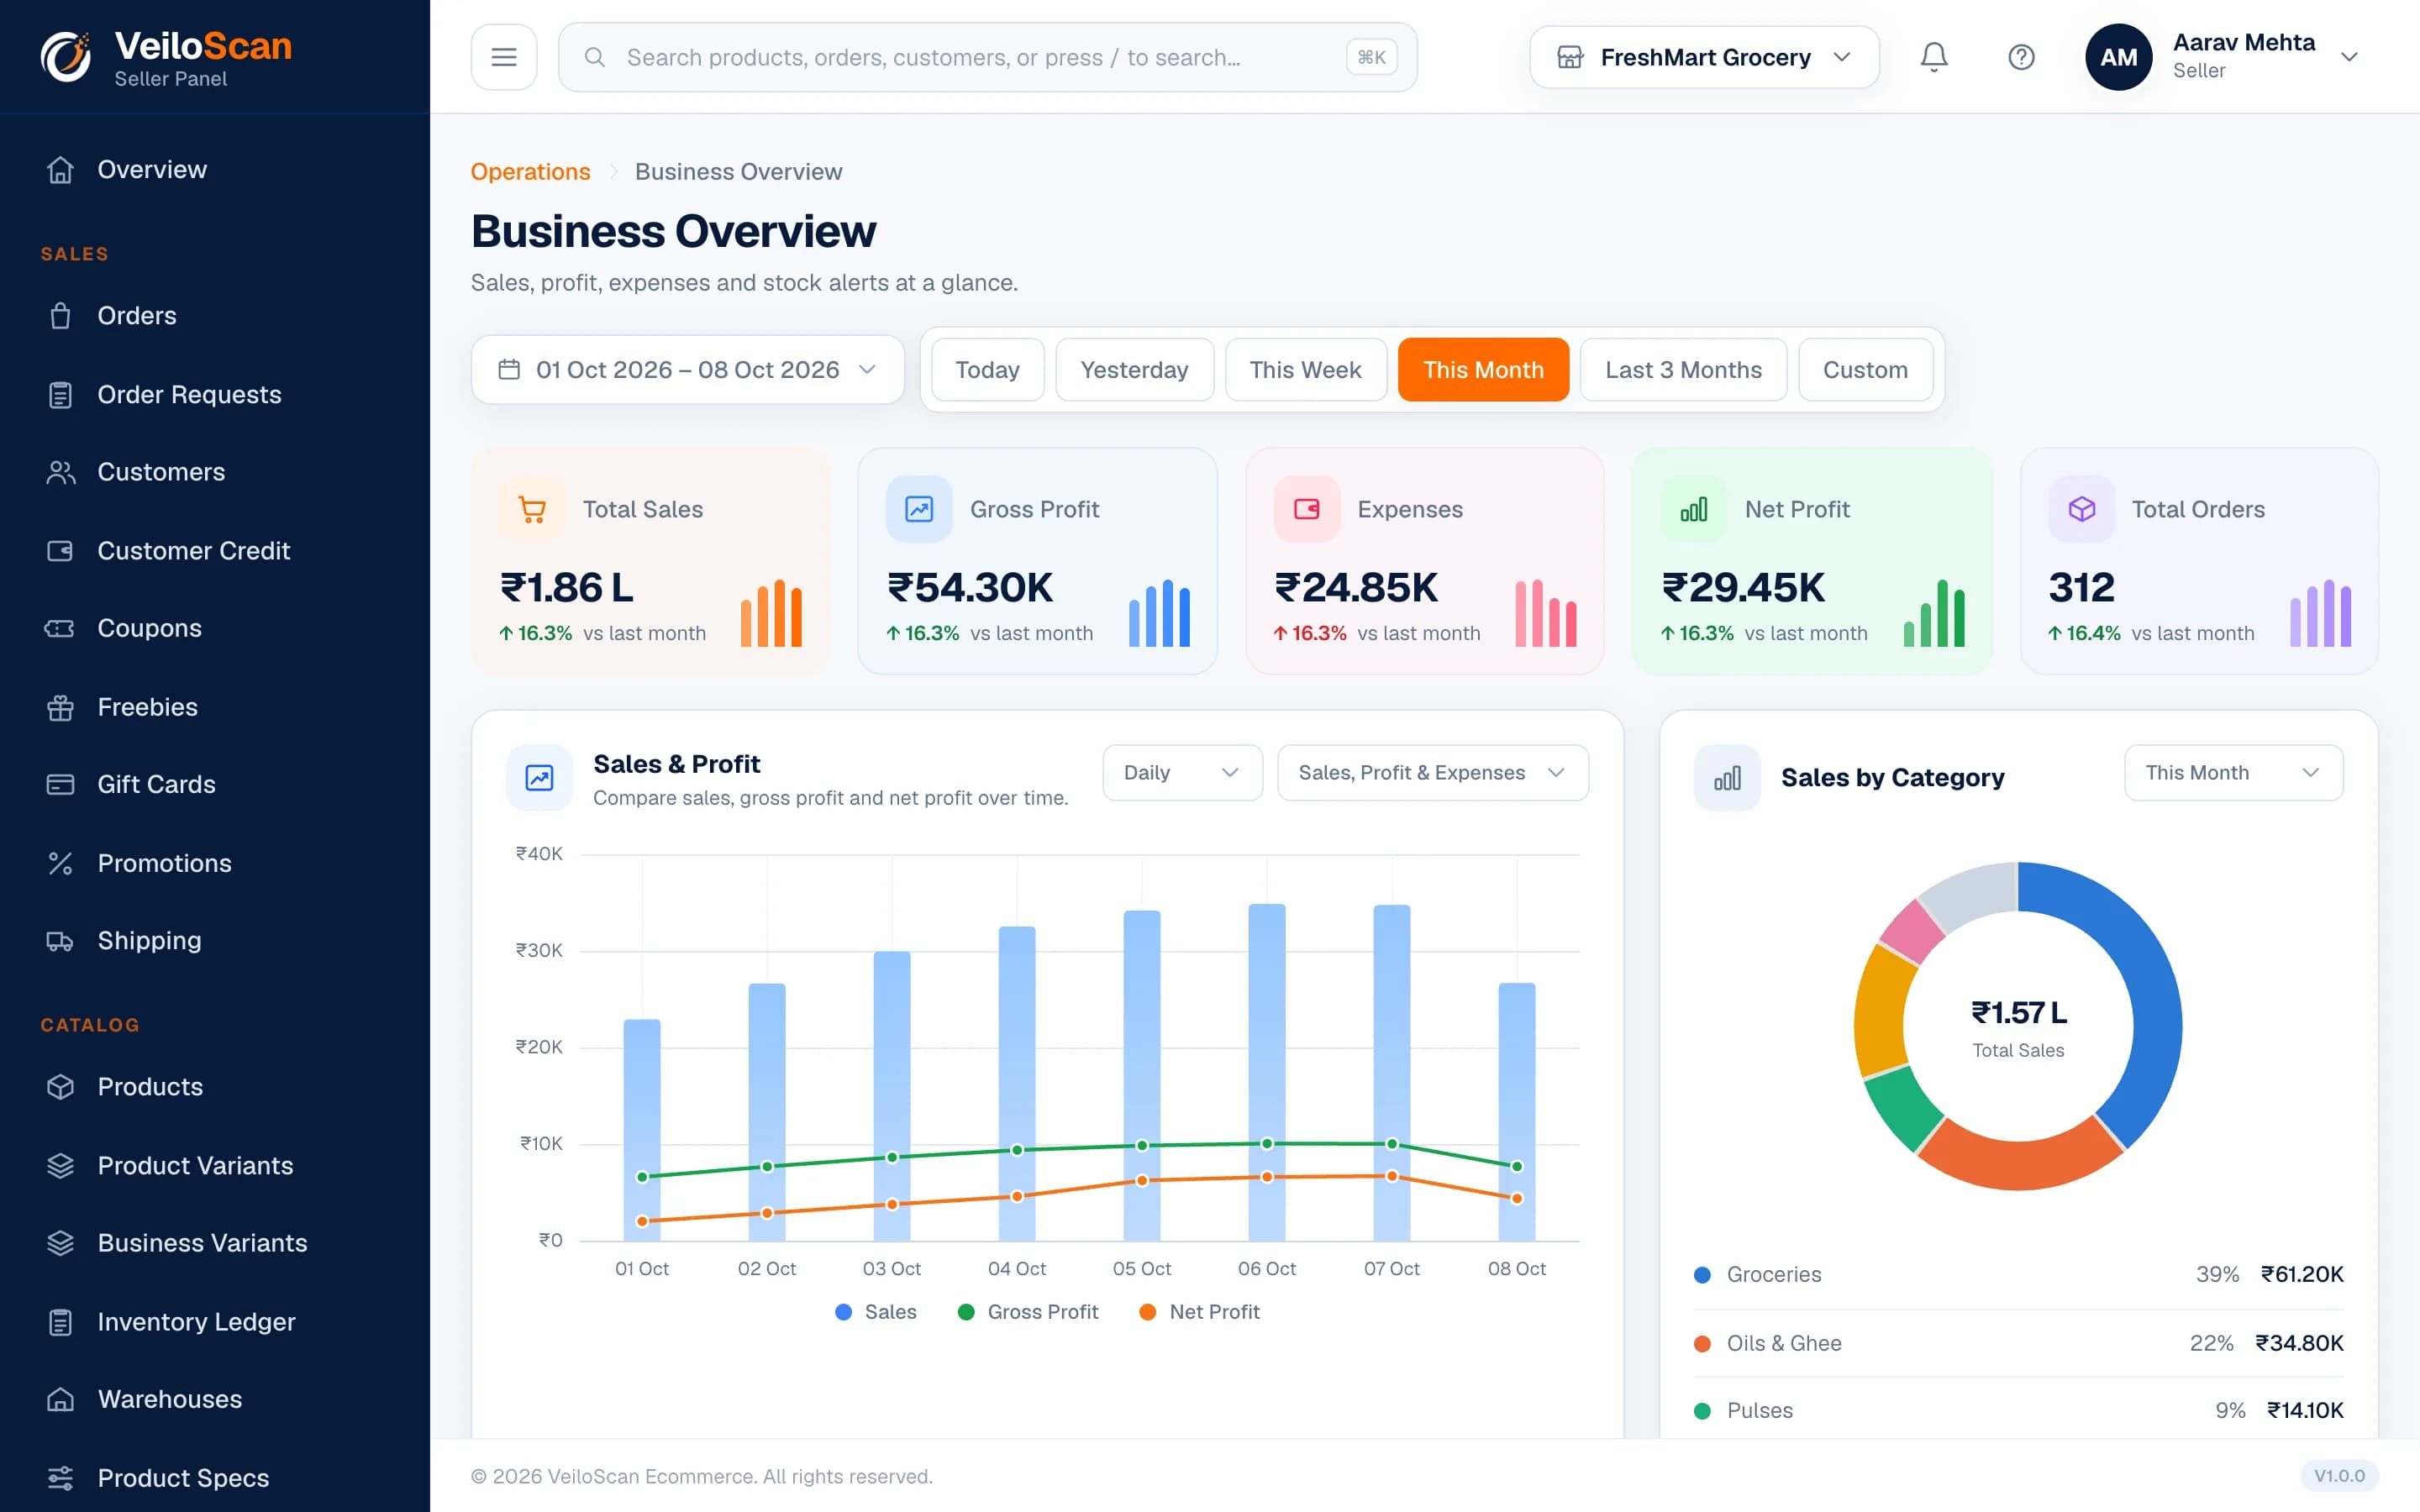Open Overview in the sidebar
Screen dimensions: 2420x1512
(x=215, y=170)
